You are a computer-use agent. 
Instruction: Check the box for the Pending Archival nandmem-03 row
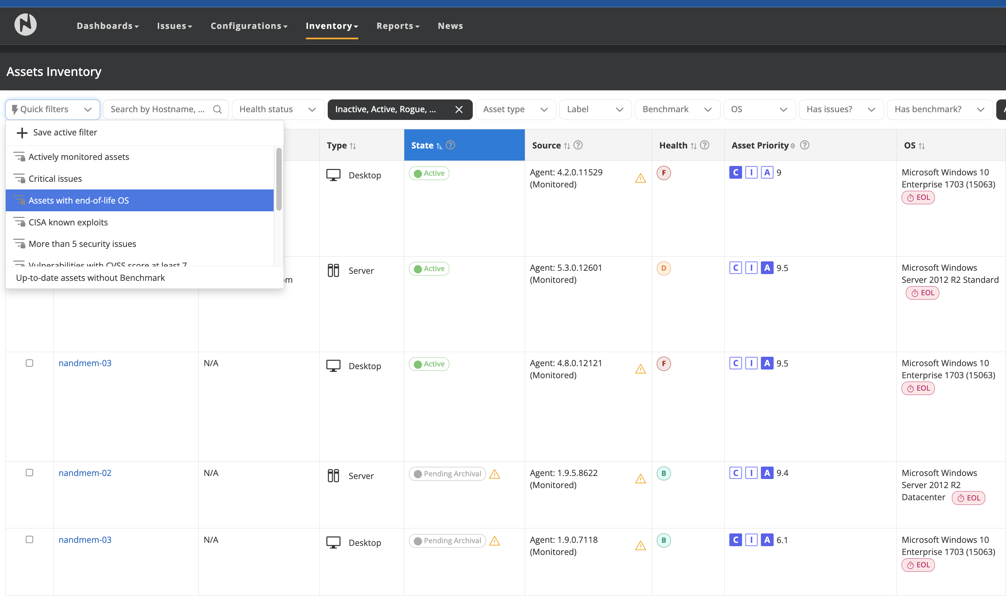coord(30,539)
